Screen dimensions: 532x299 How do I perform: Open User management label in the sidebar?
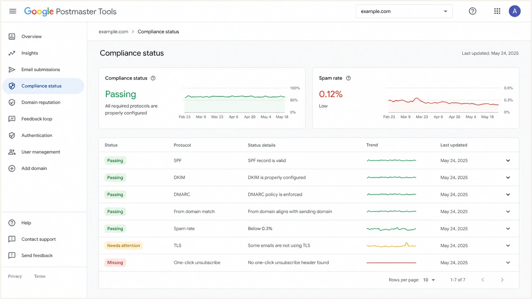pos(41,152)
